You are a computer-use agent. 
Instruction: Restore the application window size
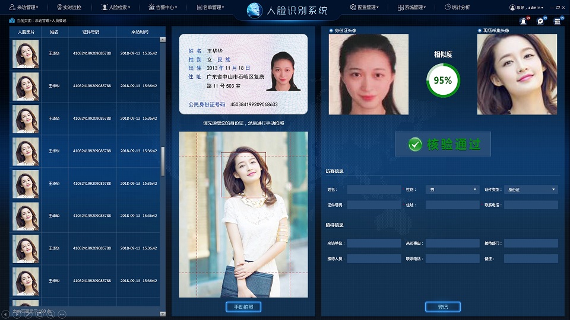[558, 7]
